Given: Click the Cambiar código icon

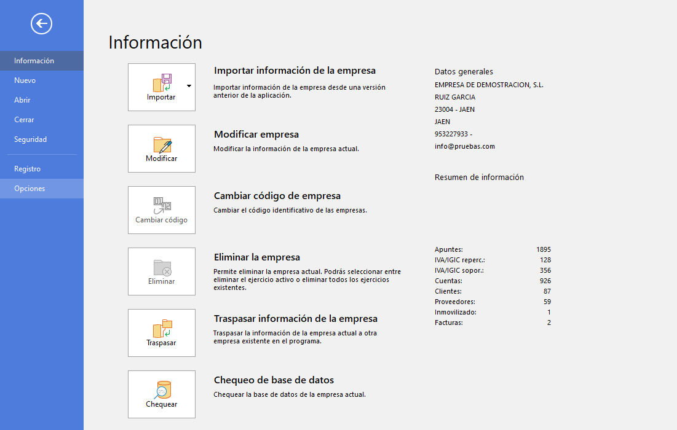Looking at the screenshot, I should [x=162, y=206].
